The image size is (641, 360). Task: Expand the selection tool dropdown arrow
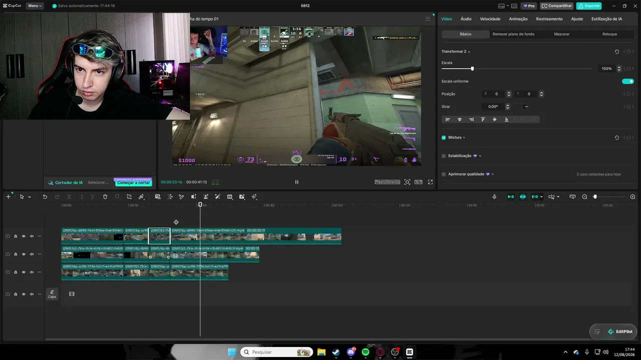(30, 197)
